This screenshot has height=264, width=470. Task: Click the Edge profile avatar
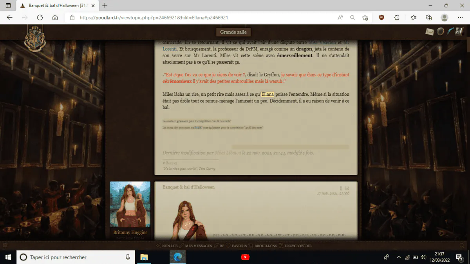[x=444, y=18]
